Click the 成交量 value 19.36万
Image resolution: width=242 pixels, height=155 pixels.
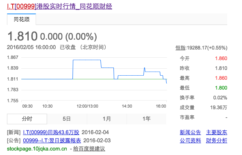coord(219,108)
